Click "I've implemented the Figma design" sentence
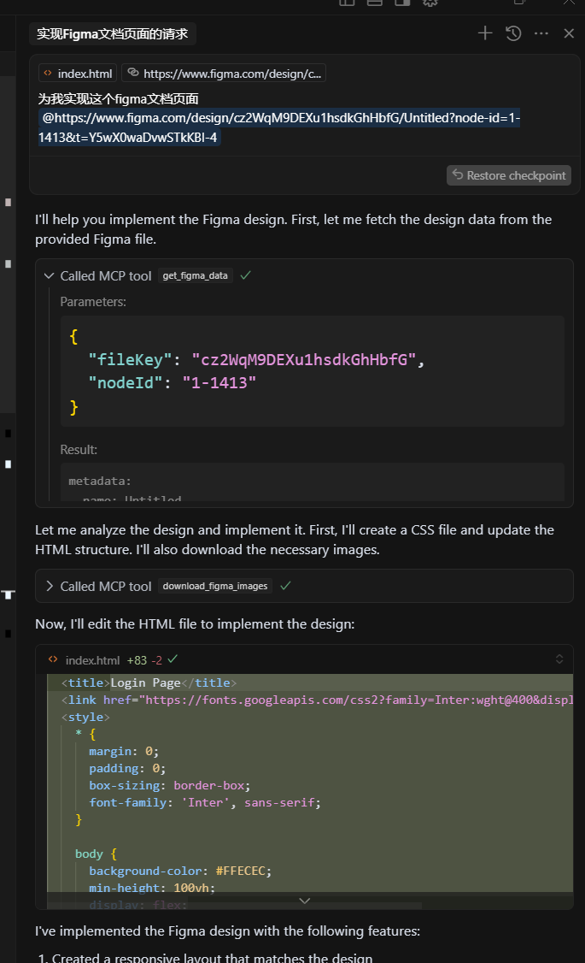The width and height of the screenshot is (585, 963). [x=227, y=931]
